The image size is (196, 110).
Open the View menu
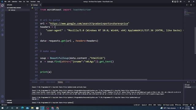click(x=20, y=2)
